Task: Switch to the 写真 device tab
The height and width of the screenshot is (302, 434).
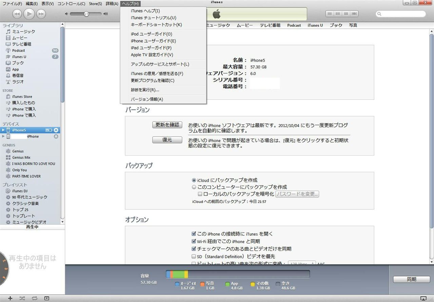Action: (x=353, y=25)
